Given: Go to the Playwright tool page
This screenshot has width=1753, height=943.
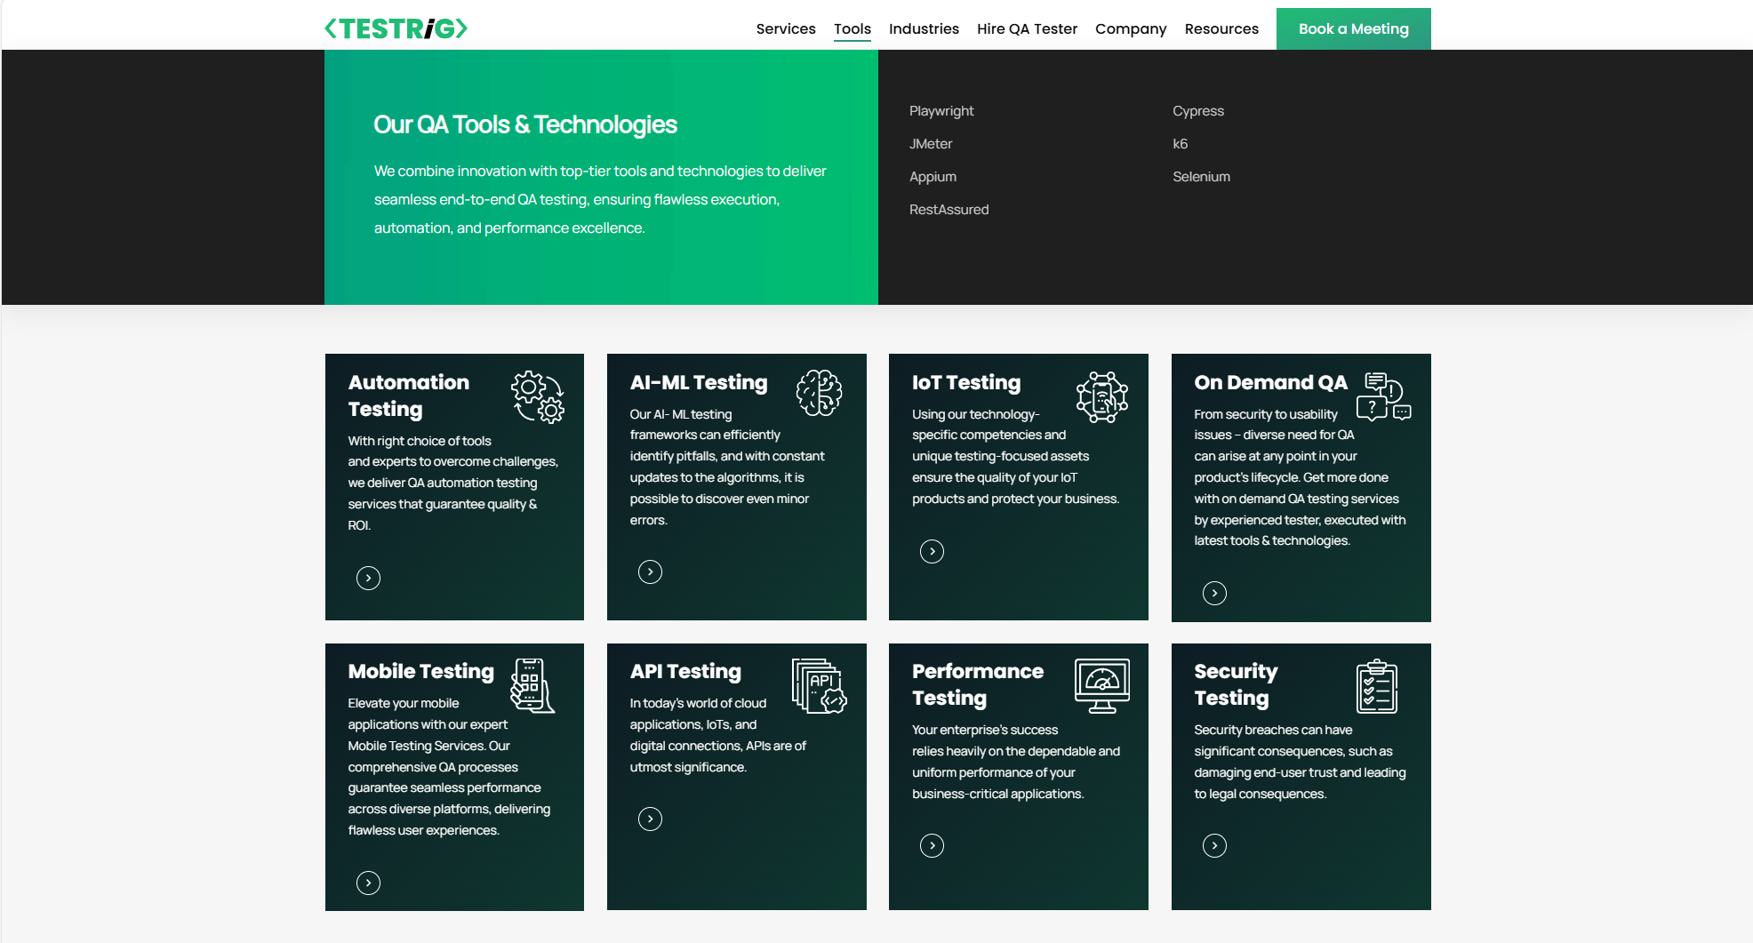Looking at the screenshot, I should [x=941, y=111].
